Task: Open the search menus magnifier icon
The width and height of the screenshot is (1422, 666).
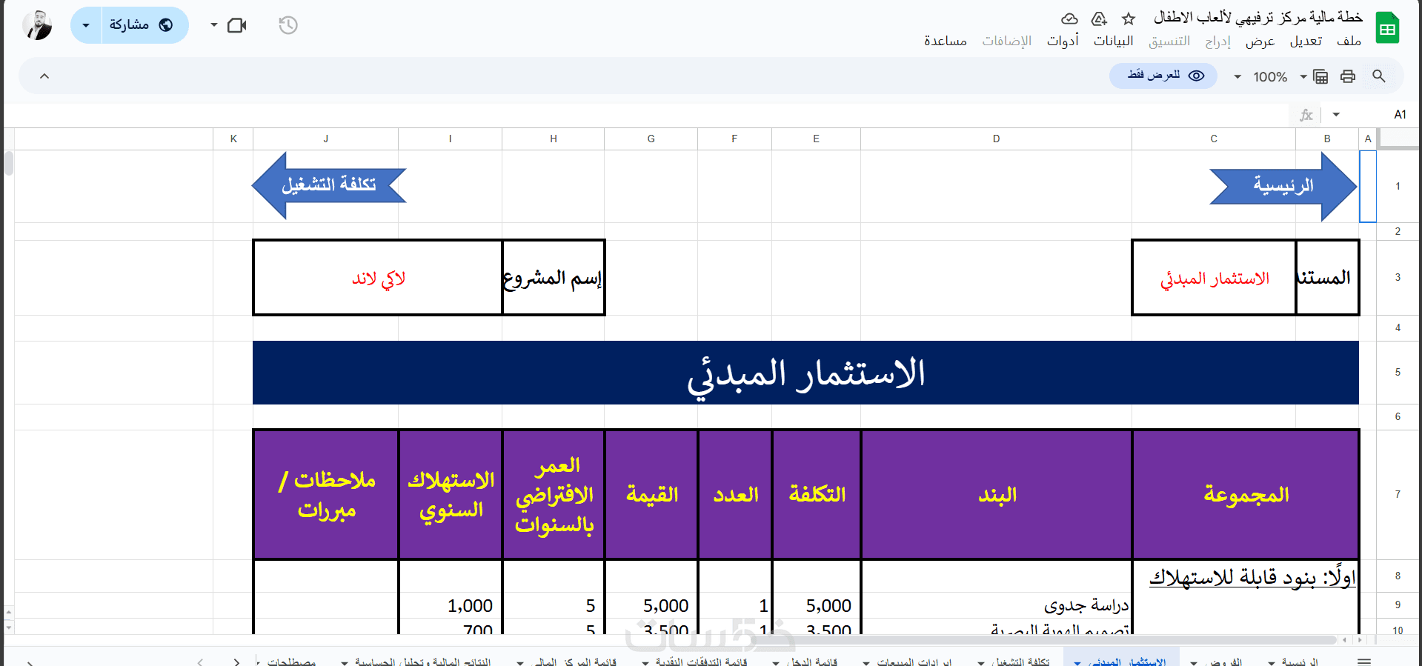Action: click(1379, 76)
